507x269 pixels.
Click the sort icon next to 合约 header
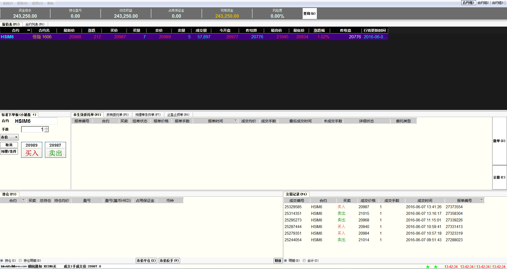tap(29, 30)
